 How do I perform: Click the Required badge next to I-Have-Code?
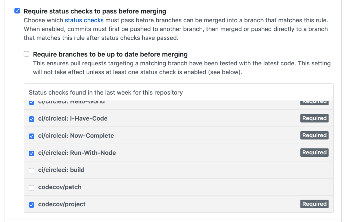tap(314, 118)
